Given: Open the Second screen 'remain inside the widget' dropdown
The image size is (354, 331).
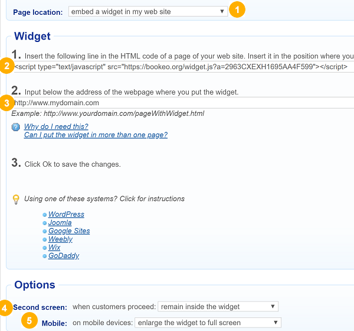Looking at the screenshot, I should tap(218, 307).
